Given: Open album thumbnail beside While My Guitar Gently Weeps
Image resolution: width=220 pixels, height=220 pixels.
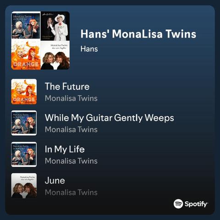Looking at the screenshot, I should (x=24, y=123).
